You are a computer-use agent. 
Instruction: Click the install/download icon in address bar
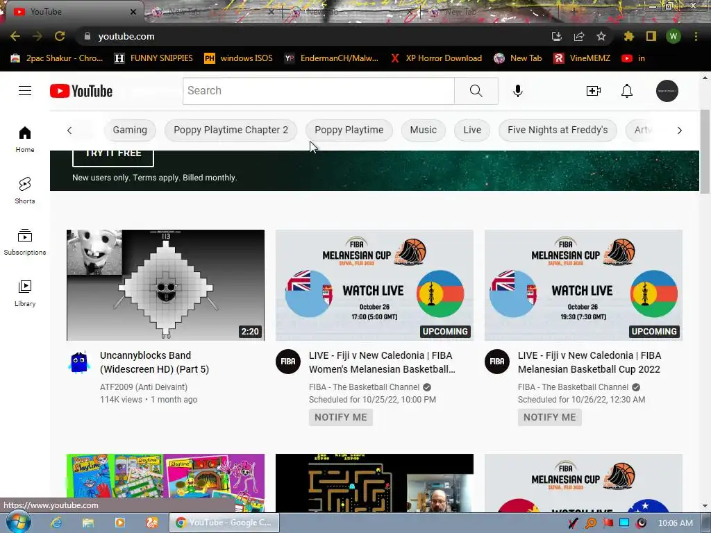point(557,36)
